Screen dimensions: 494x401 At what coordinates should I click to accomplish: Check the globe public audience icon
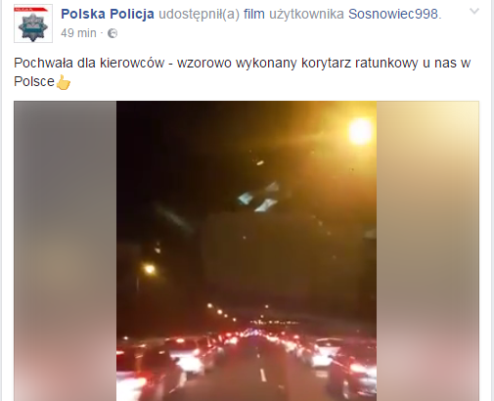coord(112,33)
